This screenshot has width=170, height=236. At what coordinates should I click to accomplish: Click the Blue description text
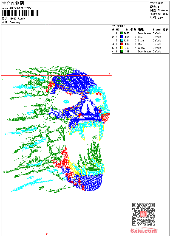pyautogui.click(x=140, y=37)
